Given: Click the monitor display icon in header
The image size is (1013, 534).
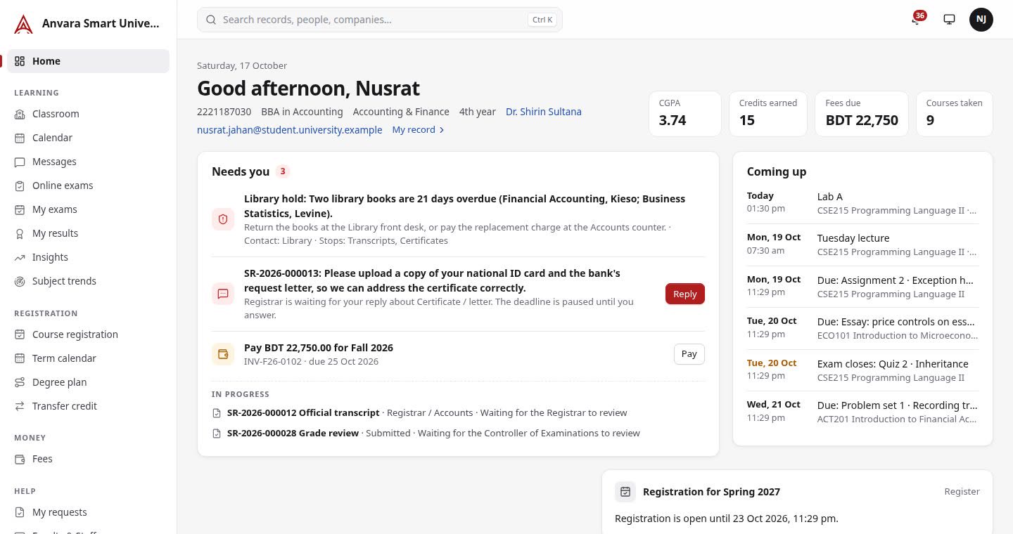Looking at the screenshot, I should (949, 19).
